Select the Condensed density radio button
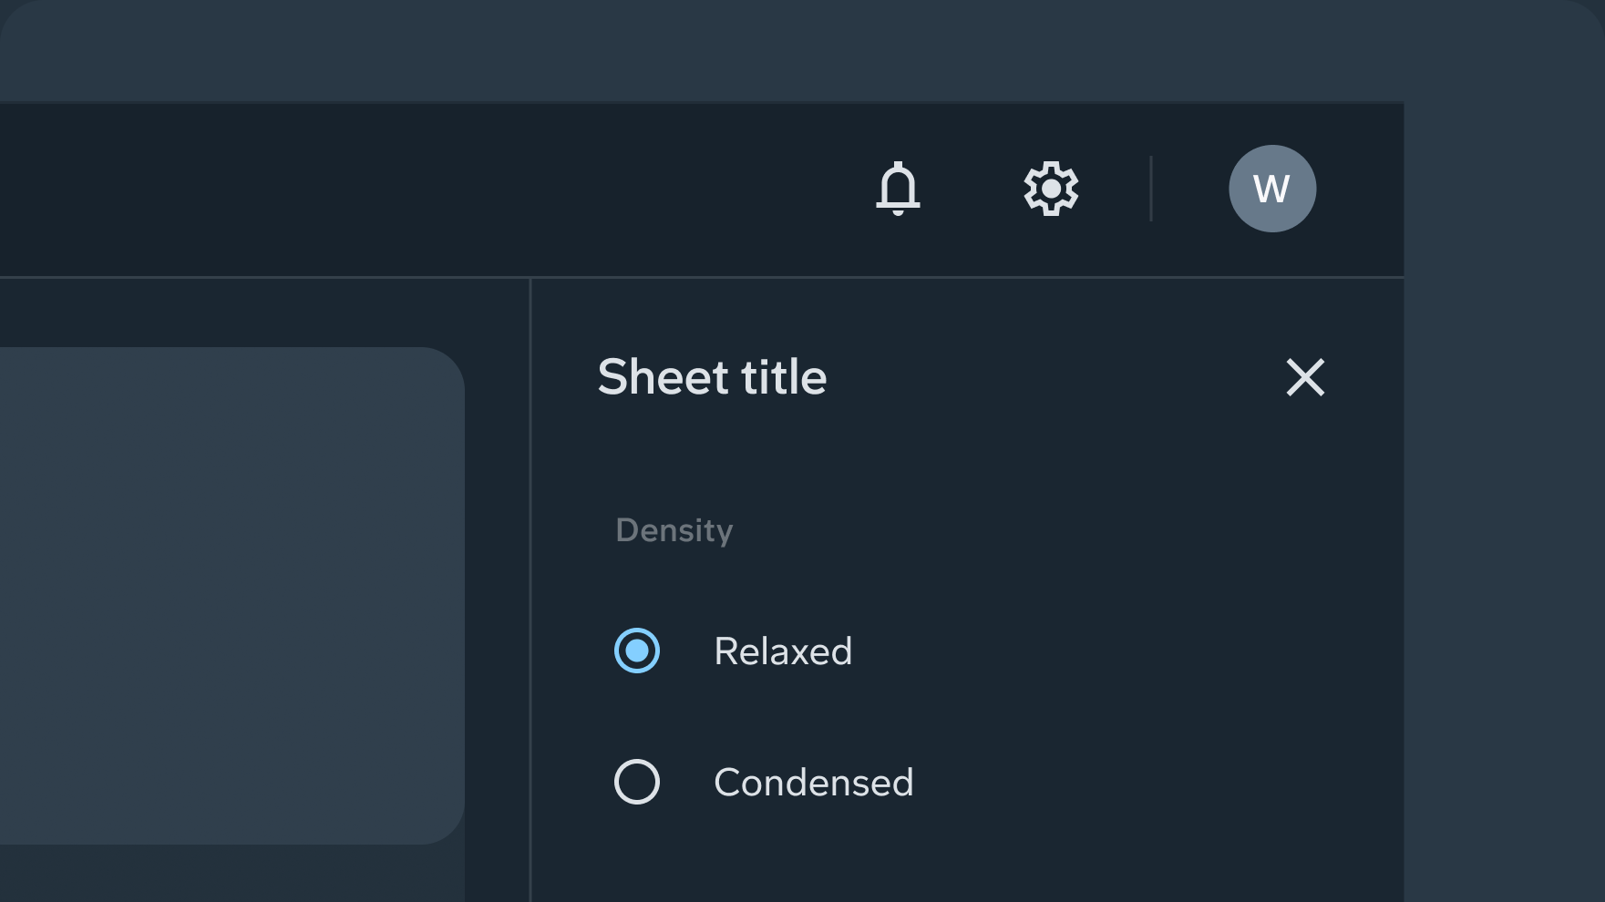 pyautogui.click(x=637, y=782)
